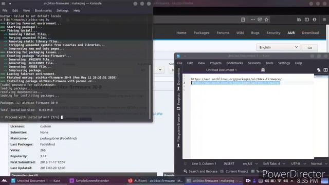Open UTF-8 encoding dropdown in Kate

pos(298,163)
